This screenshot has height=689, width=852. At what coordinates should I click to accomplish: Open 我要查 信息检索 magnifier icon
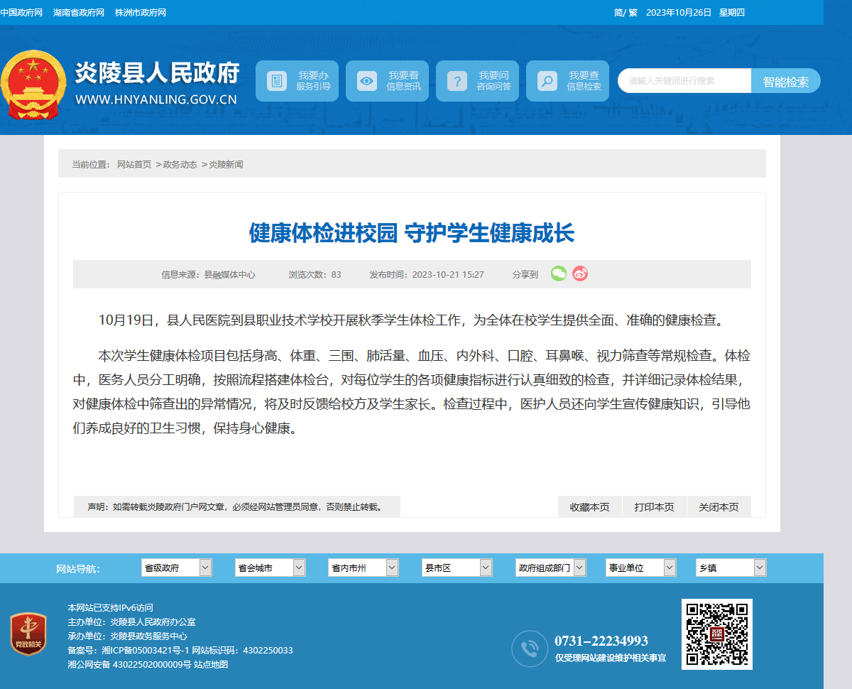click(x=547, y=81)
